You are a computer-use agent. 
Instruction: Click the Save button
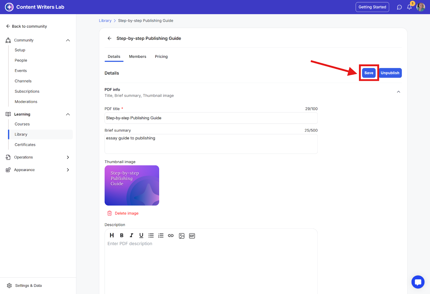pyautogui.click(x=369, y=73)
